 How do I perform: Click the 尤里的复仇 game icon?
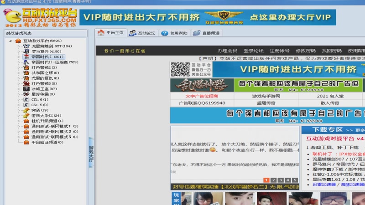tap(26, 78)
